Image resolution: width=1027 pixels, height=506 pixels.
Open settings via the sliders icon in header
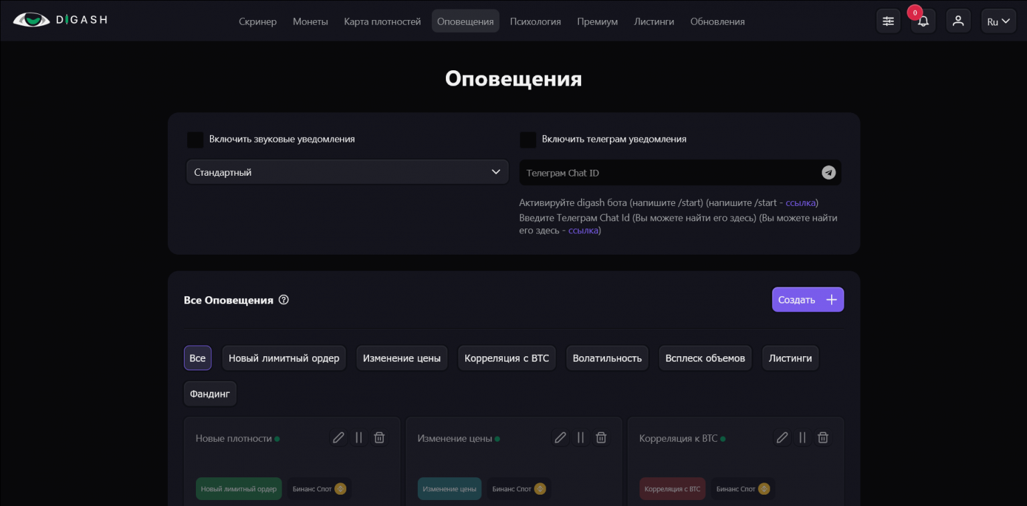pos(888,21)
